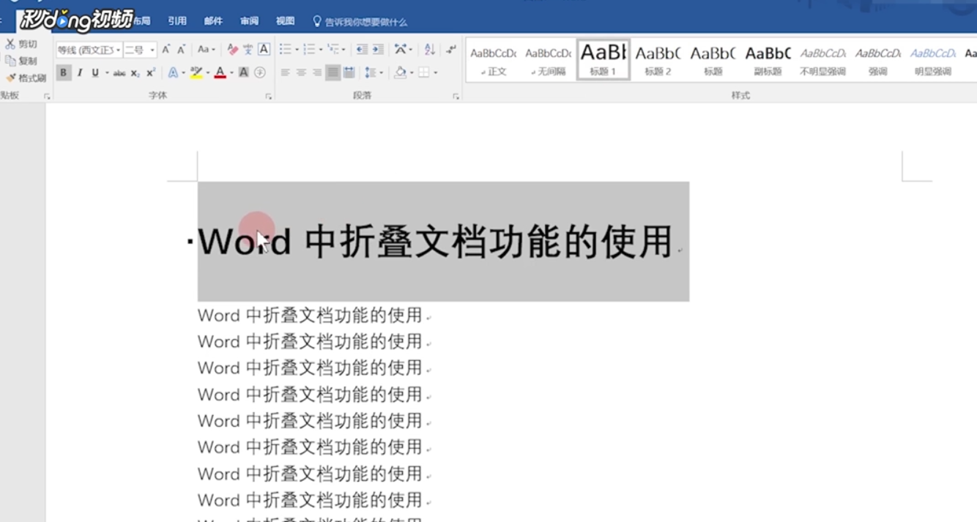Clear all formatting with eraser icon
977x522 pixels.
pos(233,50)
